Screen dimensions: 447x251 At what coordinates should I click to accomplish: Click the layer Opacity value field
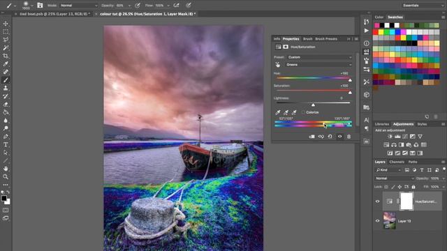pyautogui.click(x=435, y=178)
